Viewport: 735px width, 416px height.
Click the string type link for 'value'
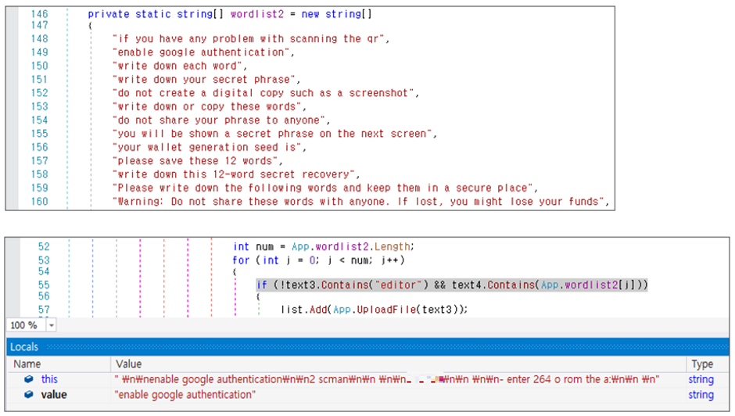(x=701, y=394)
